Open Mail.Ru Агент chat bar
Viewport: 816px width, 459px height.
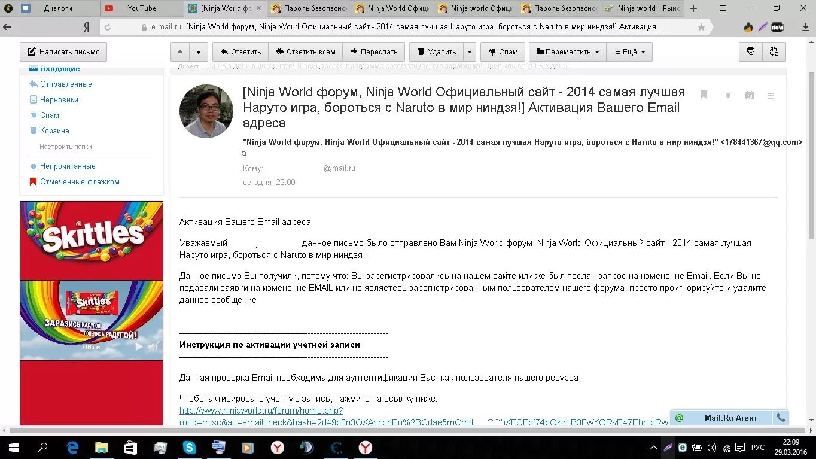[722, 418]
